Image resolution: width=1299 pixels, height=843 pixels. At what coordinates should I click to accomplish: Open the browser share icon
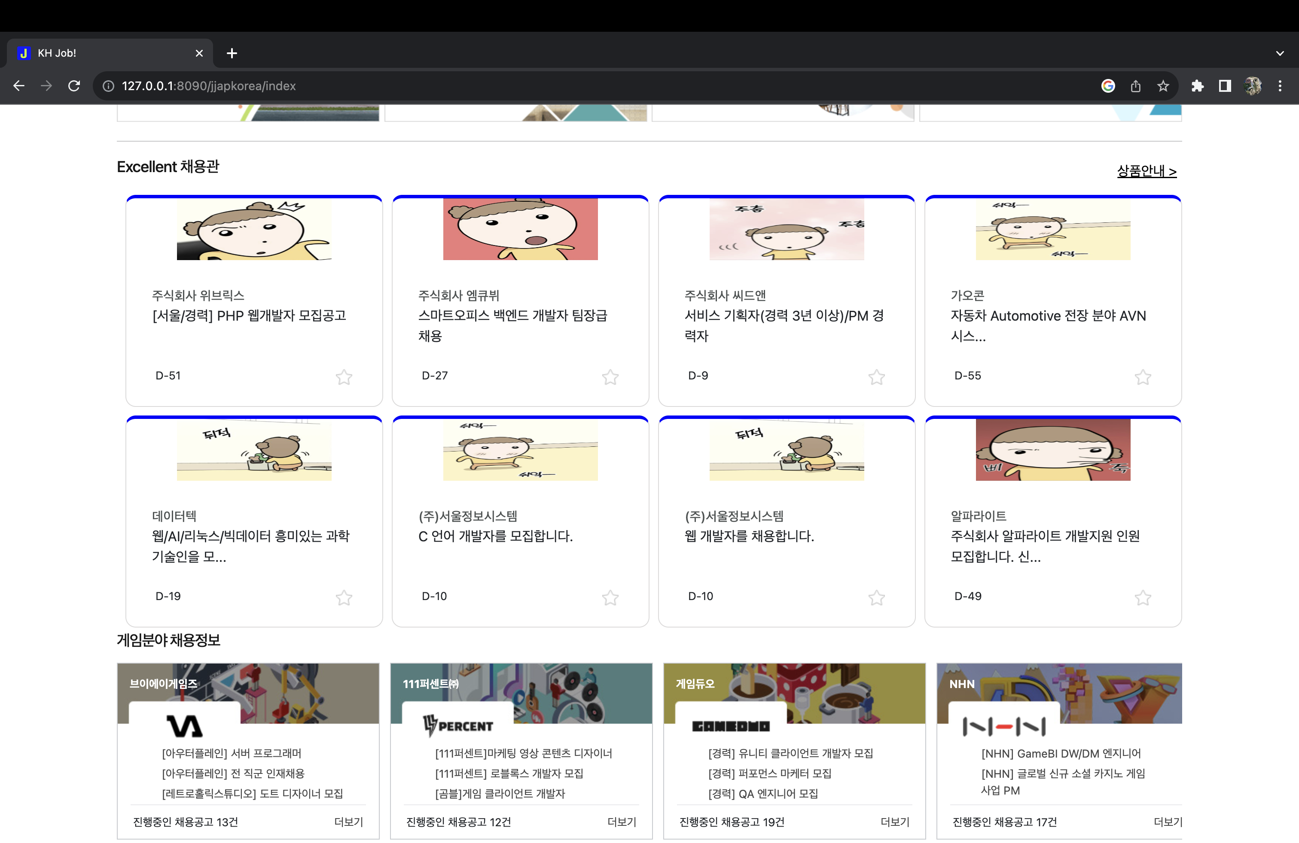coord(1136,85)
